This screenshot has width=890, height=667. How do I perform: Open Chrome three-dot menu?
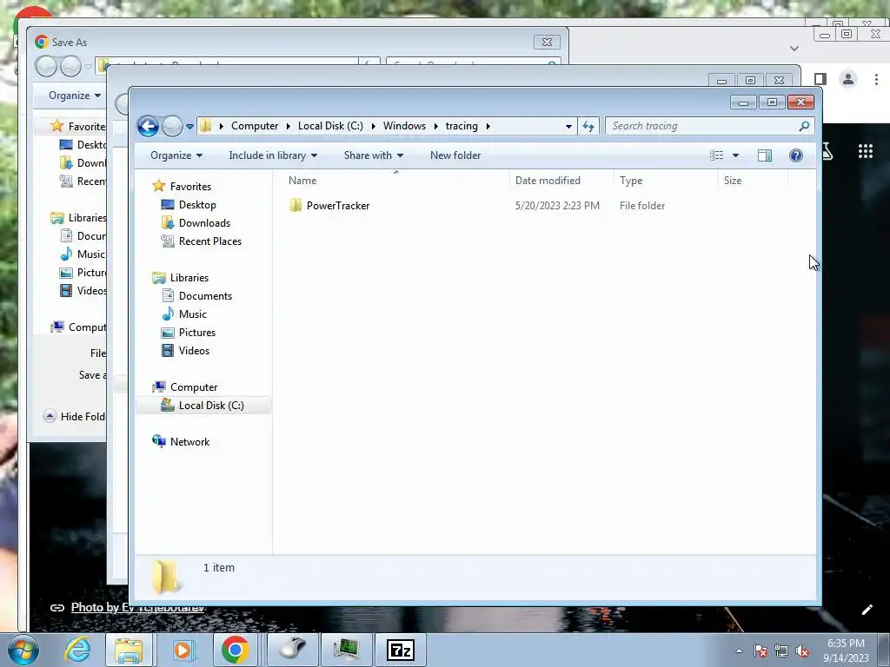[x=876, y=79]
